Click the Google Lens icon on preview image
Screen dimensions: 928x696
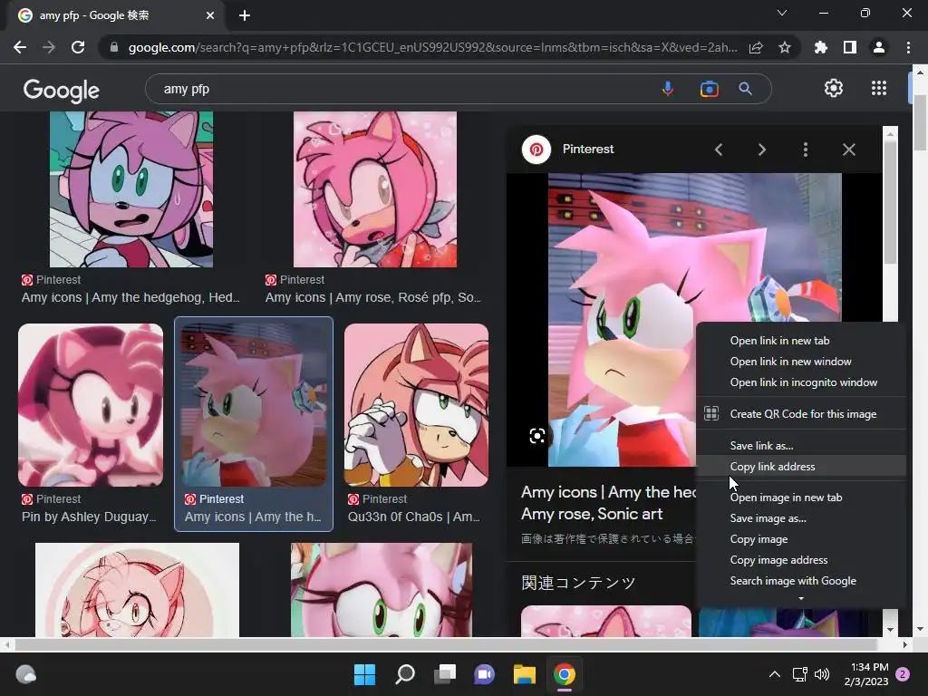(x=536, y=436)
